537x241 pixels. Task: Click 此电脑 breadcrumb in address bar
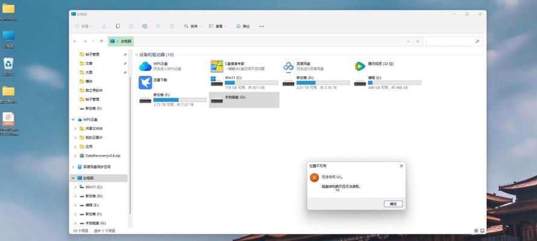(126, 42)
